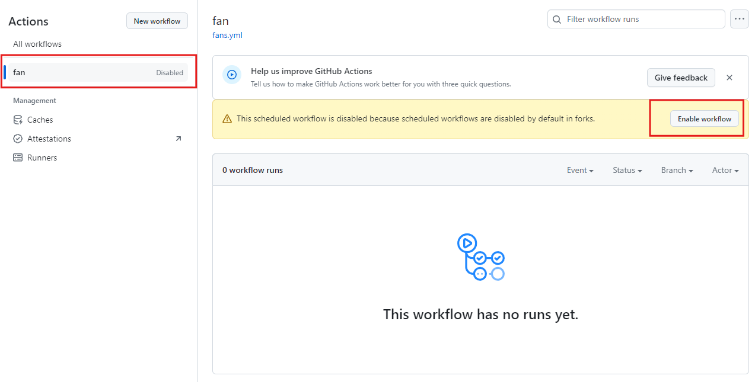Image resolution: width=755 pixels, height=382 pixels.
Task: Enable the disabled scheduled workflow
Action: pyautogui.click(x=705, y=118)
